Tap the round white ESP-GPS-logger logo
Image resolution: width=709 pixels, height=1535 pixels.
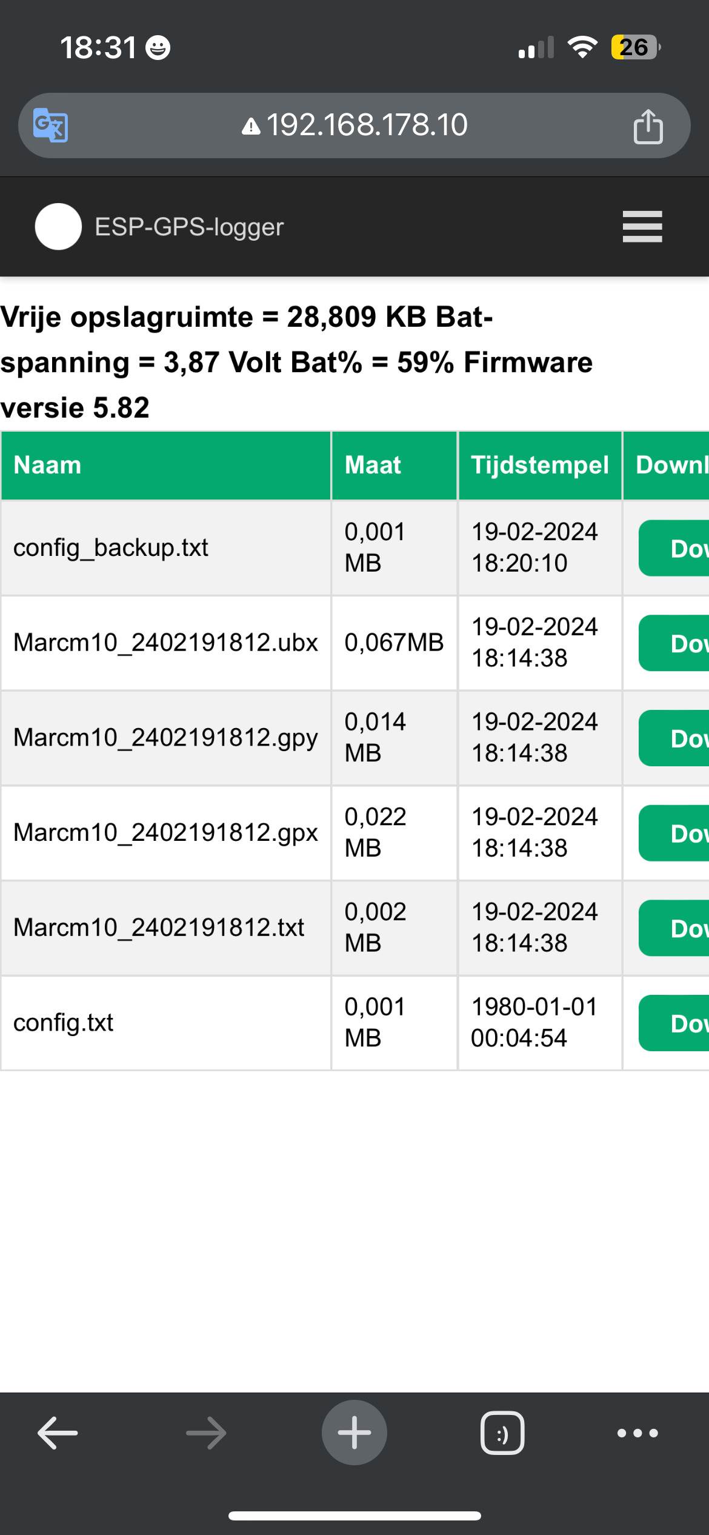pos(58,227)
